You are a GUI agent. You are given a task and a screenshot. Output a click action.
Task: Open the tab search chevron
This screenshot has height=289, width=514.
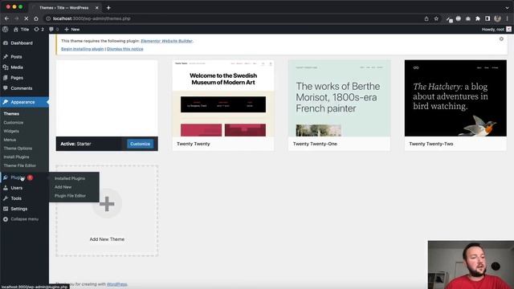[507, 7]
